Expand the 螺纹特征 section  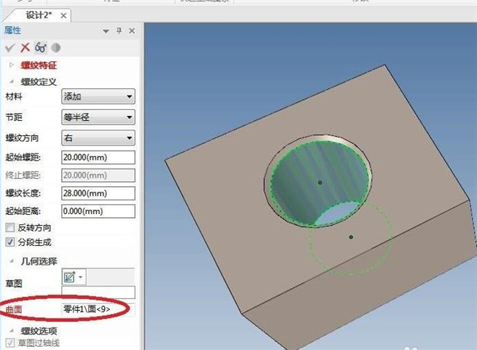pyautogui.click(x=11, y=64)
